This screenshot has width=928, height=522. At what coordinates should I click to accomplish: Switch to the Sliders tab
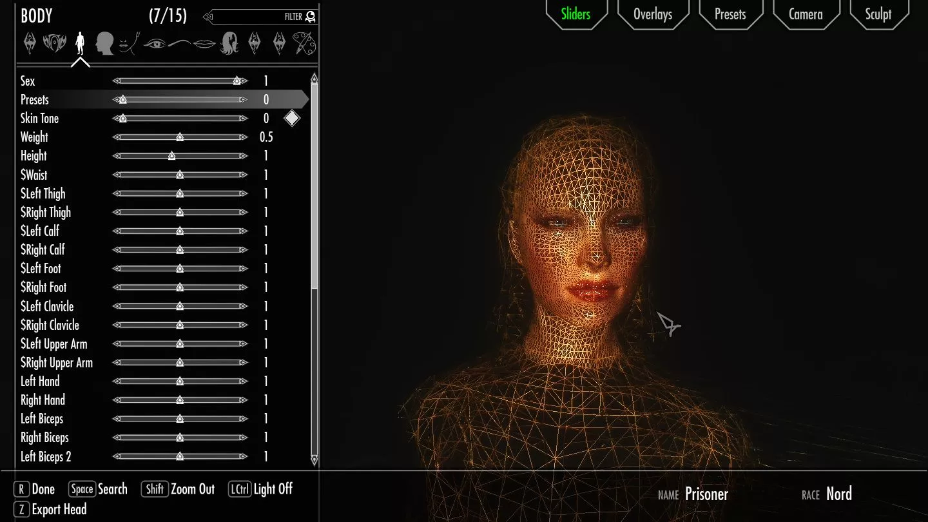(x=576, y=14)
